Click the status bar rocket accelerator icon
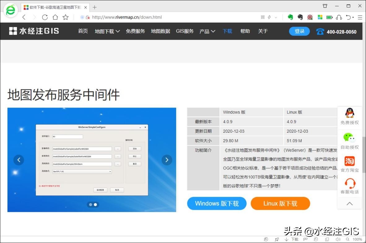 coord(277,239)
